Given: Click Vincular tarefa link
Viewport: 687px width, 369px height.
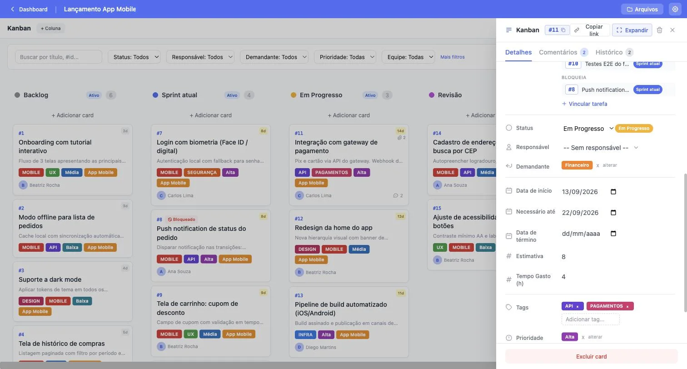Looking at the screenshot, I should [584, 104].
